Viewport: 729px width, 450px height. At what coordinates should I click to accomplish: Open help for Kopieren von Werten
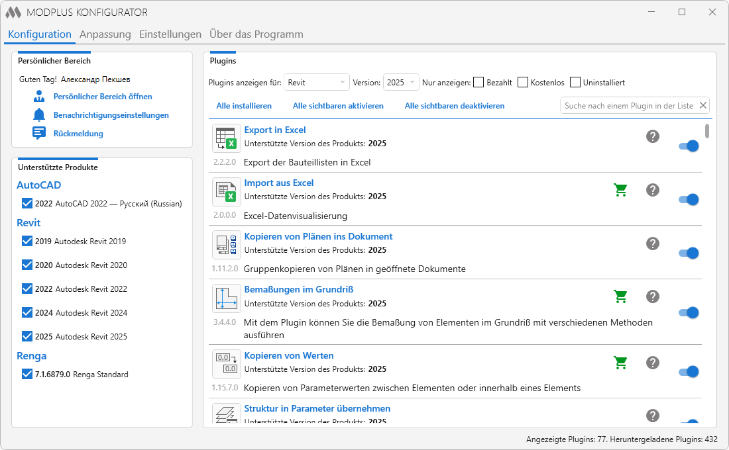tap(653, 362)
